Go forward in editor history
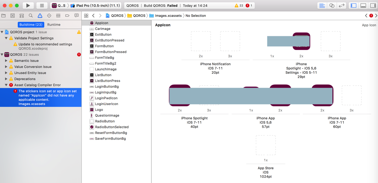Screen dimensions: 378x183 click(100, 16)
